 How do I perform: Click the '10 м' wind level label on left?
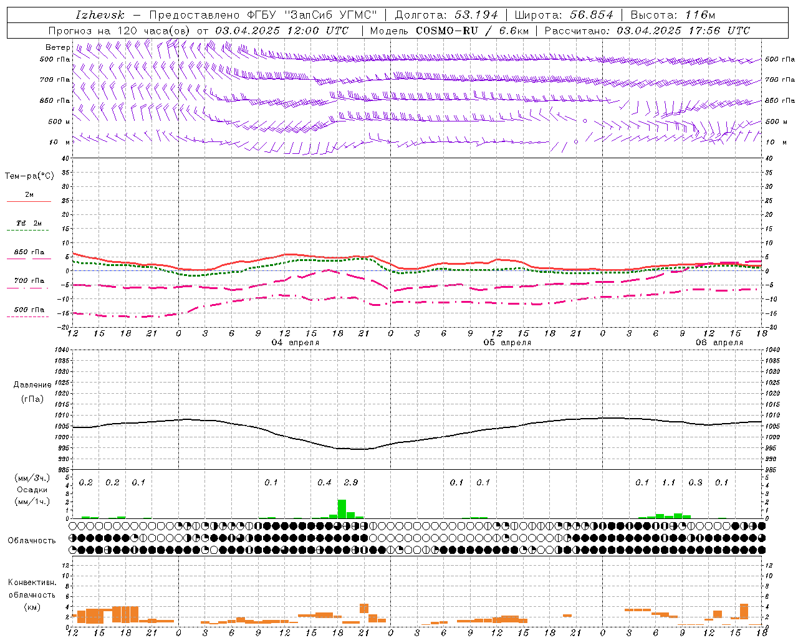tap(60, 143)
